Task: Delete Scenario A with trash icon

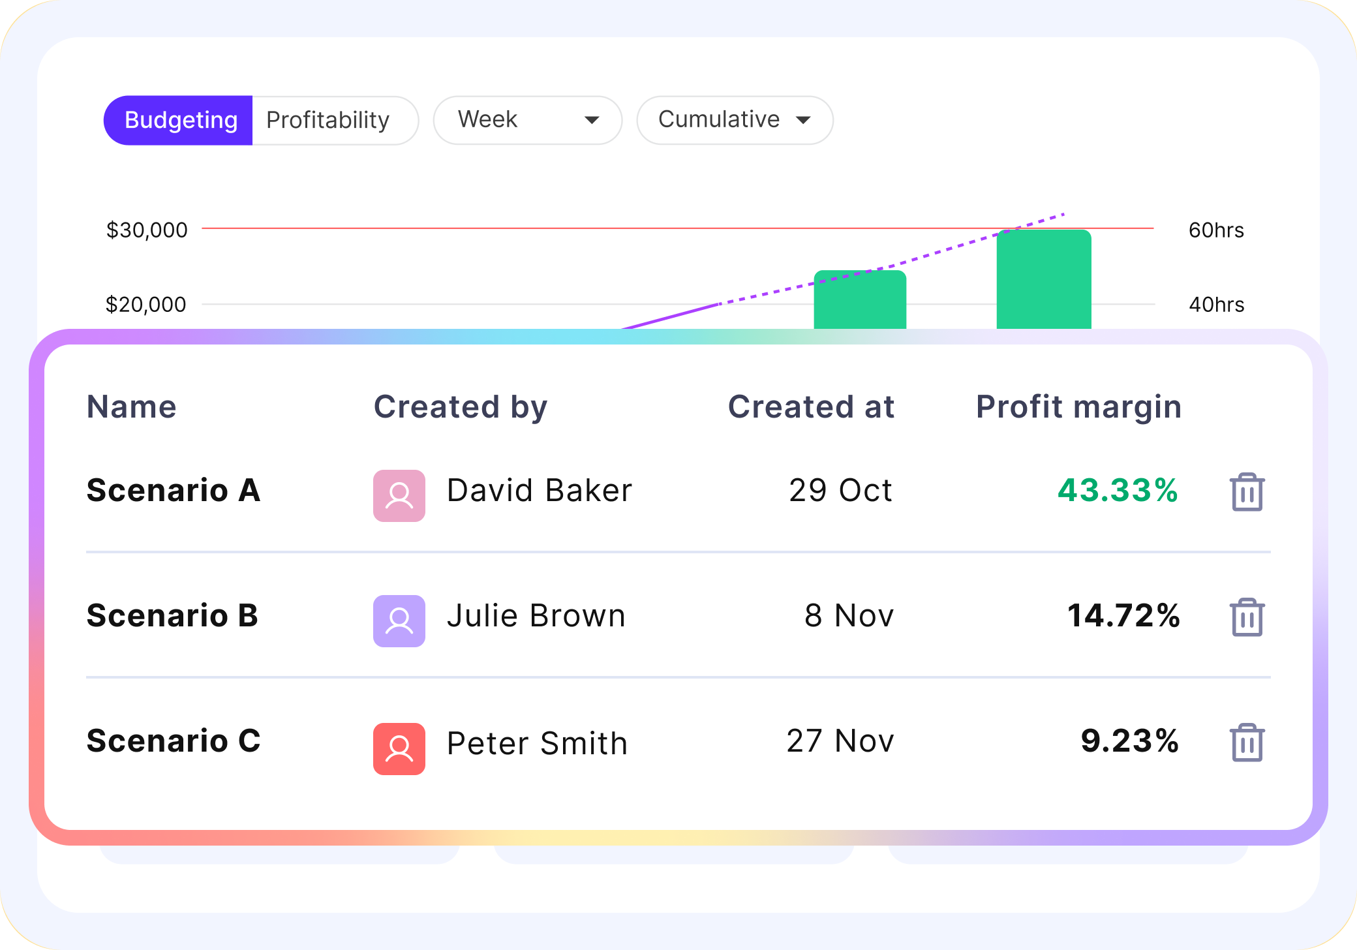Action: point(1247,492)
